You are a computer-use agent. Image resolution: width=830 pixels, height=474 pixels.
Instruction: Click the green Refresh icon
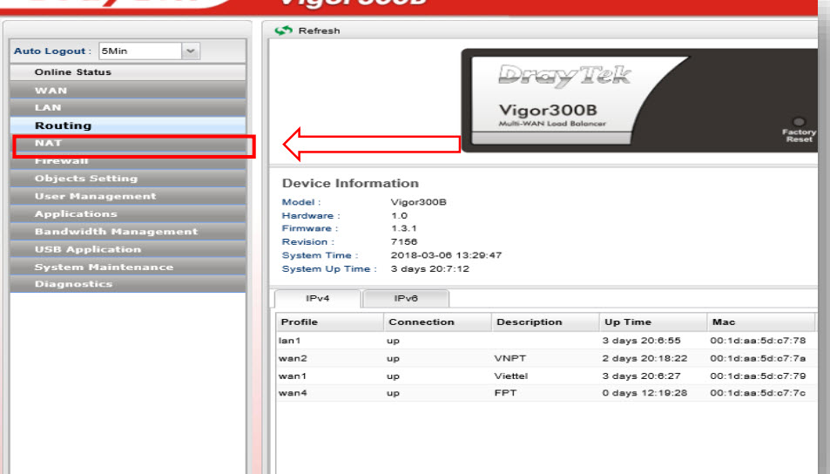coord(283,30)
